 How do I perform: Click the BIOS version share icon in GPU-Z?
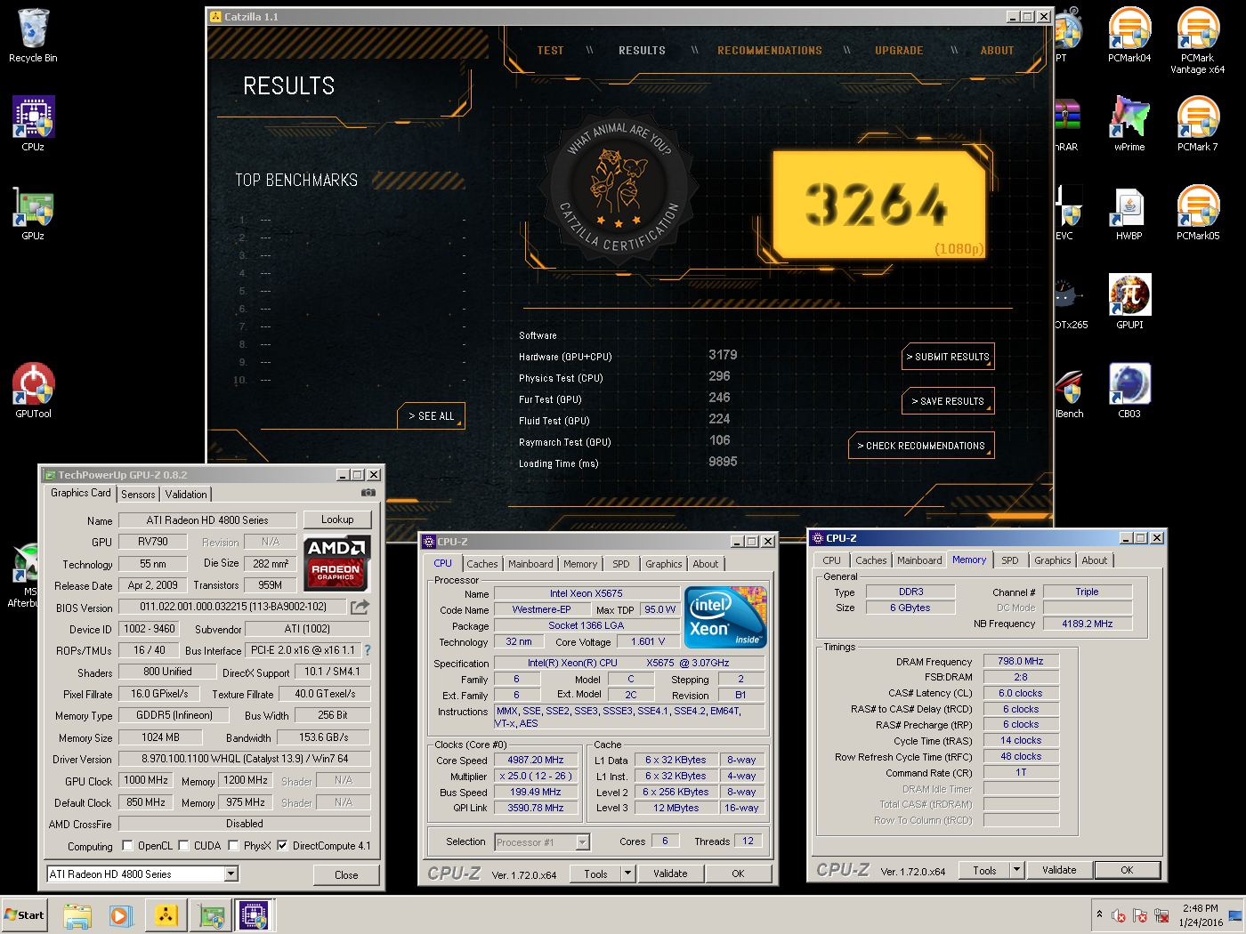[x=360, y=607]
